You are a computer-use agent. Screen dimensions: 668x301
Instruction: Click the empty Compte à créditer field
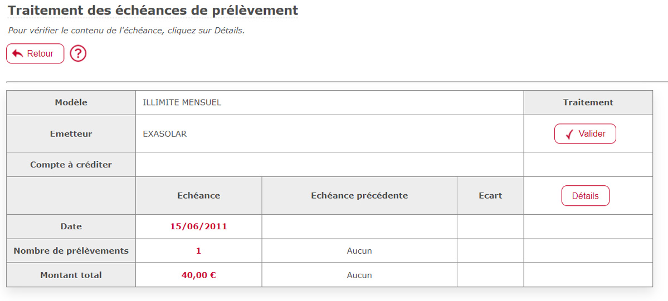[329, 164]
